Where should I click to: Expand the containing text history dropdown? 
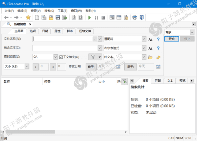pyautogui.click(x=100, y=48)
